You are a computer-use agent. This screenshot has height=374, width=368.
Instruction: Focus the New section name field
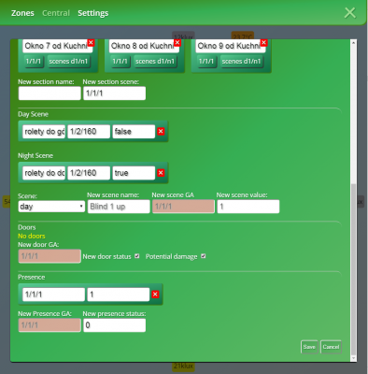pyautogui.click(x=50, y=93)
